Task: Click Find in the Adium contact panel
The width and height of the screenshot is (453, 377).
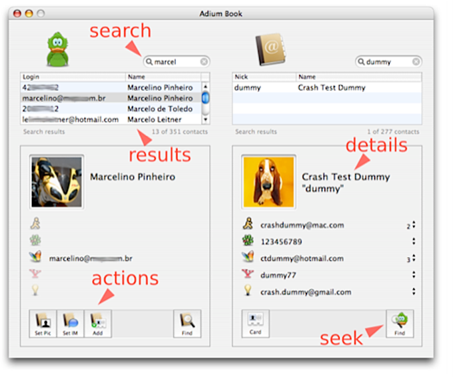Action: pyautogui.click(x=187, y=324)
